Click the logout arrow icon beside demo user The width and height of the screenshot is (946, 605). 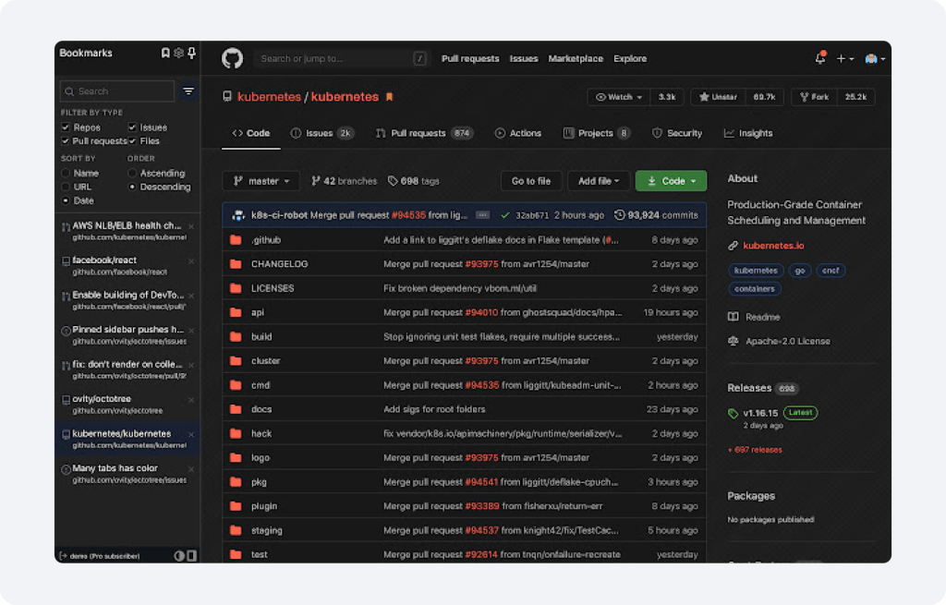pyautogui.click(x=64, y=555)
